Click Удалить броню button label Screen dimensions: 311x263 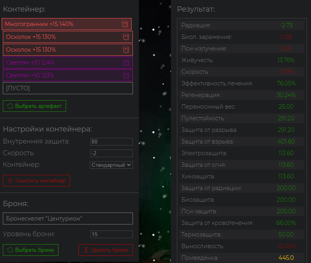(x=109, y=250)
